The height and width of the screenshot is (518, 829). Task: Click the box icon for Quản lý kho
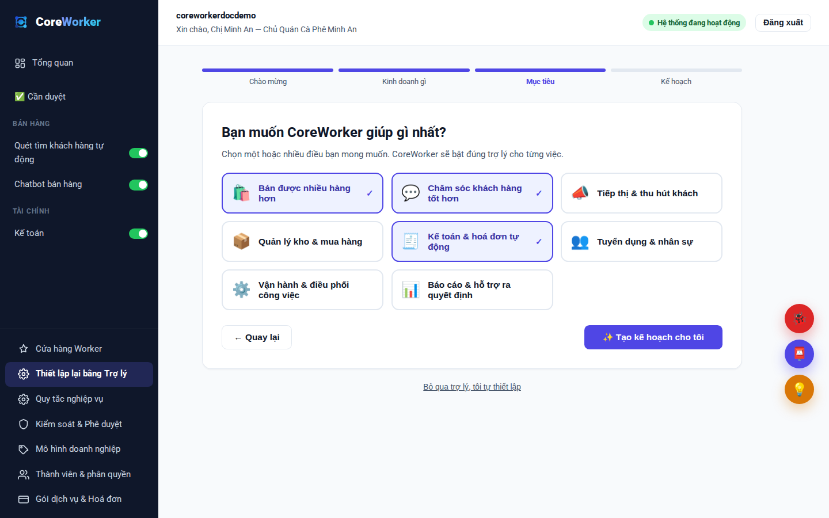pyautogui.click(x=241, y=242)
